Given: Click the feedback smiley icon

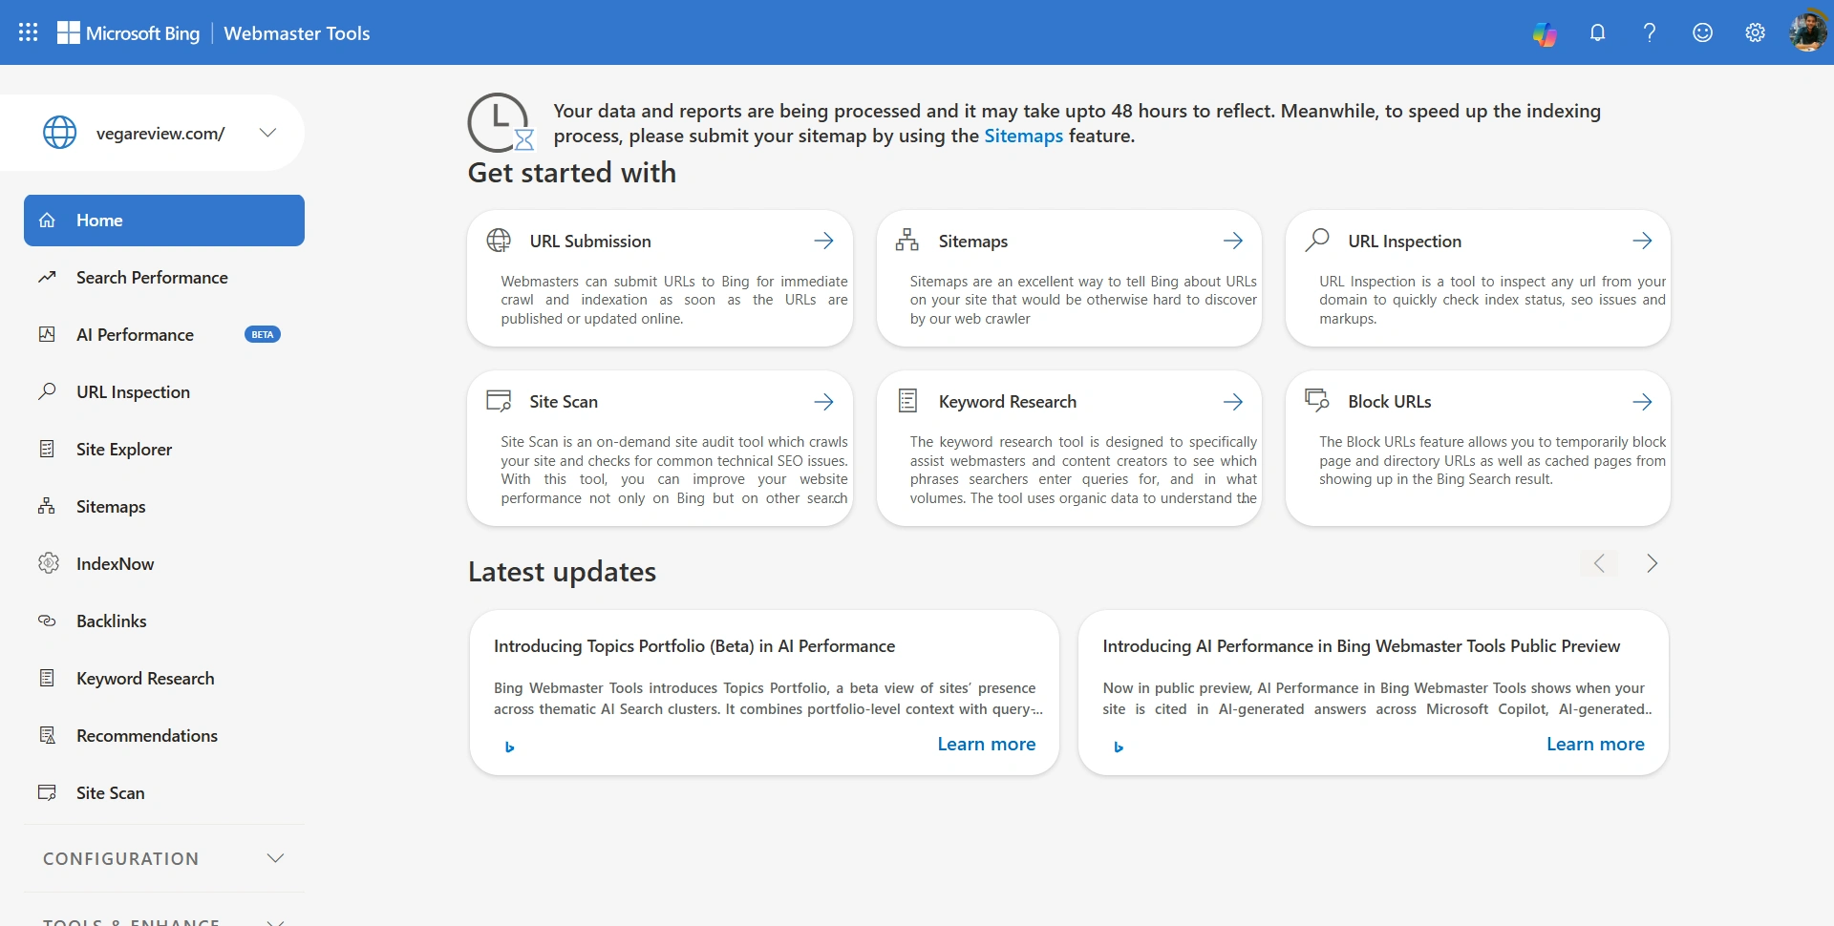Looking at the screenshot, I should pyautogui.click(x=1702, y=32).
